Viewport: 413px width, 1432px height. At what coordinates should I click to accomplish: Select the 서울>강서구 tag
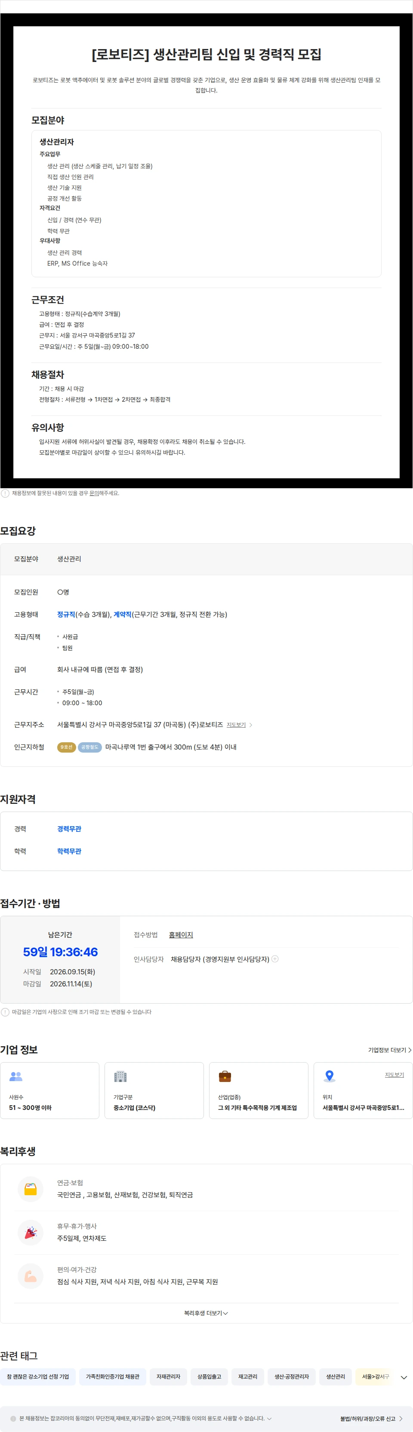[x=375, y=1376]
